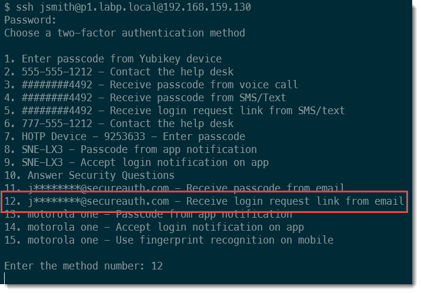Image resolution: width=421 pixels, height=293 pixels.
Task: Click the "Choose a two-factor authentication method" heading
Action: (125, 33)
